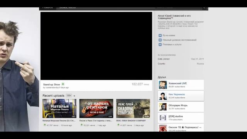Screen dimensions: 247x139
Task: Open the Обзорщик Игорь channel card
Action: (181, 107)
